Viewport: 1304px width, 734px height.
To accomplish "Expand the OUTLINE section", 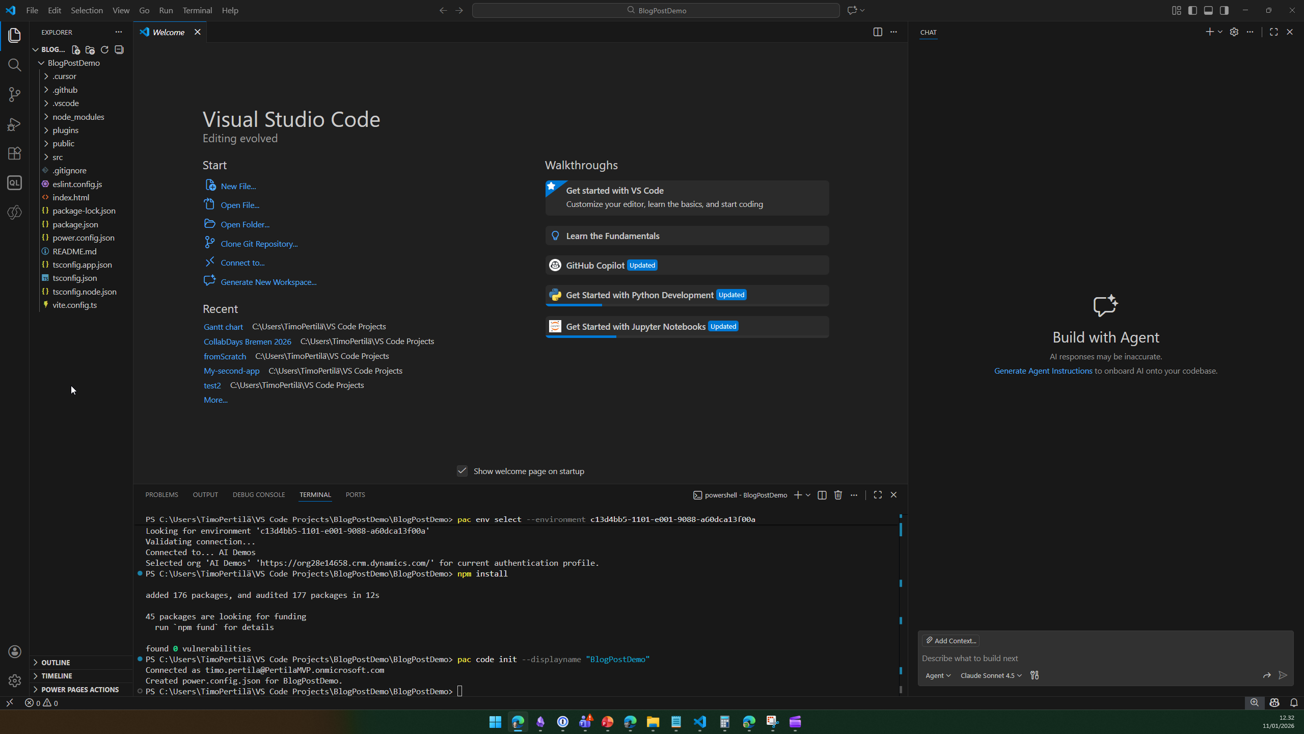I will [56, 663].
